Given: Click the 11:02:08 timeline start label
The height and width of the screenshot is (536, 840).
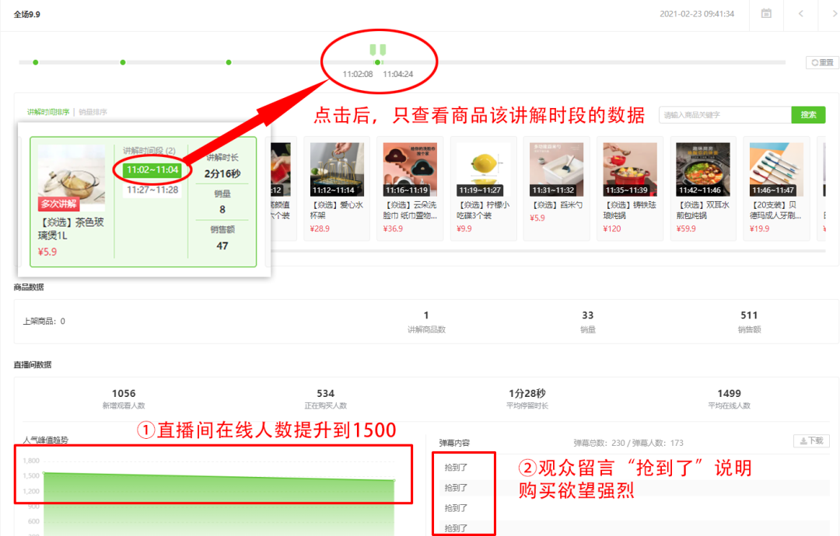Looking at the screenshot, I should [x=358, y=74].
